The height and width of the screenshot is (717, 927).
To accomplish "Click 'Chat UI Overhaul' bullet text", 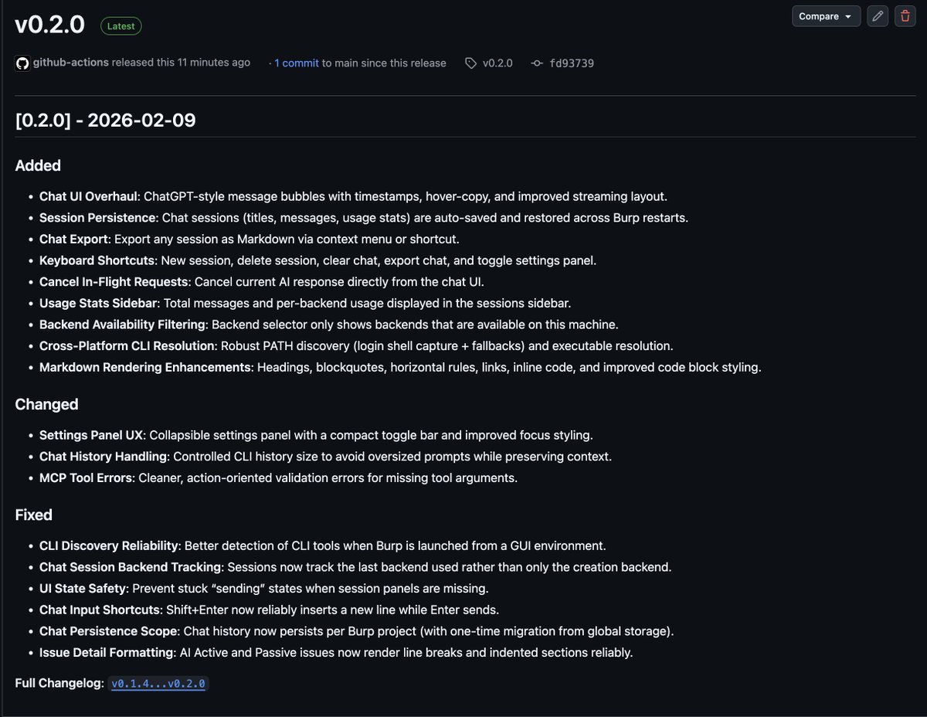I will pos(88,196).
